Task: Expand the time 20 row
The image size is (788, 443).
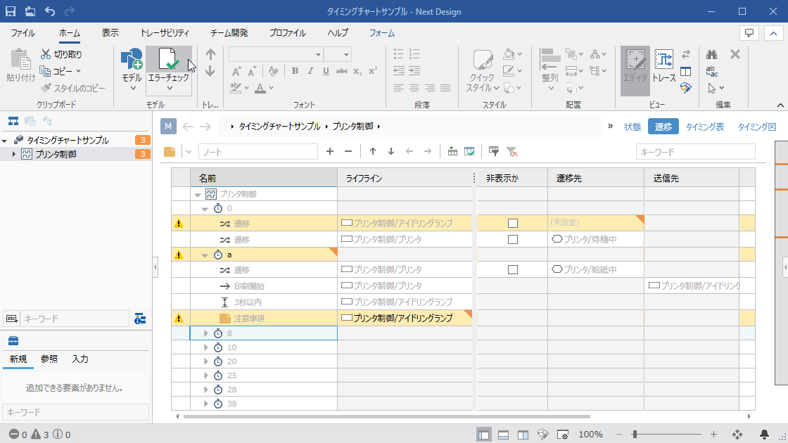Action: tap(205, 361)
